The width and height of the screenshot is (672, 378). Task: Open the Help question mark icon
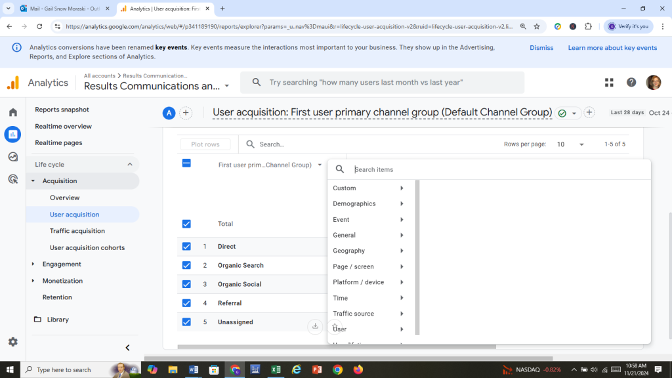631,82
